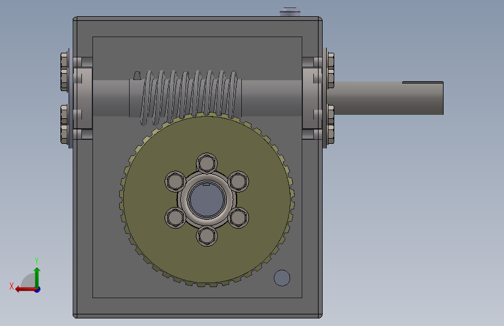The width and height of the screenshot is (504, 326).
Task: Pick the bottommost bolt on right bearing cap
Action: 331,135
